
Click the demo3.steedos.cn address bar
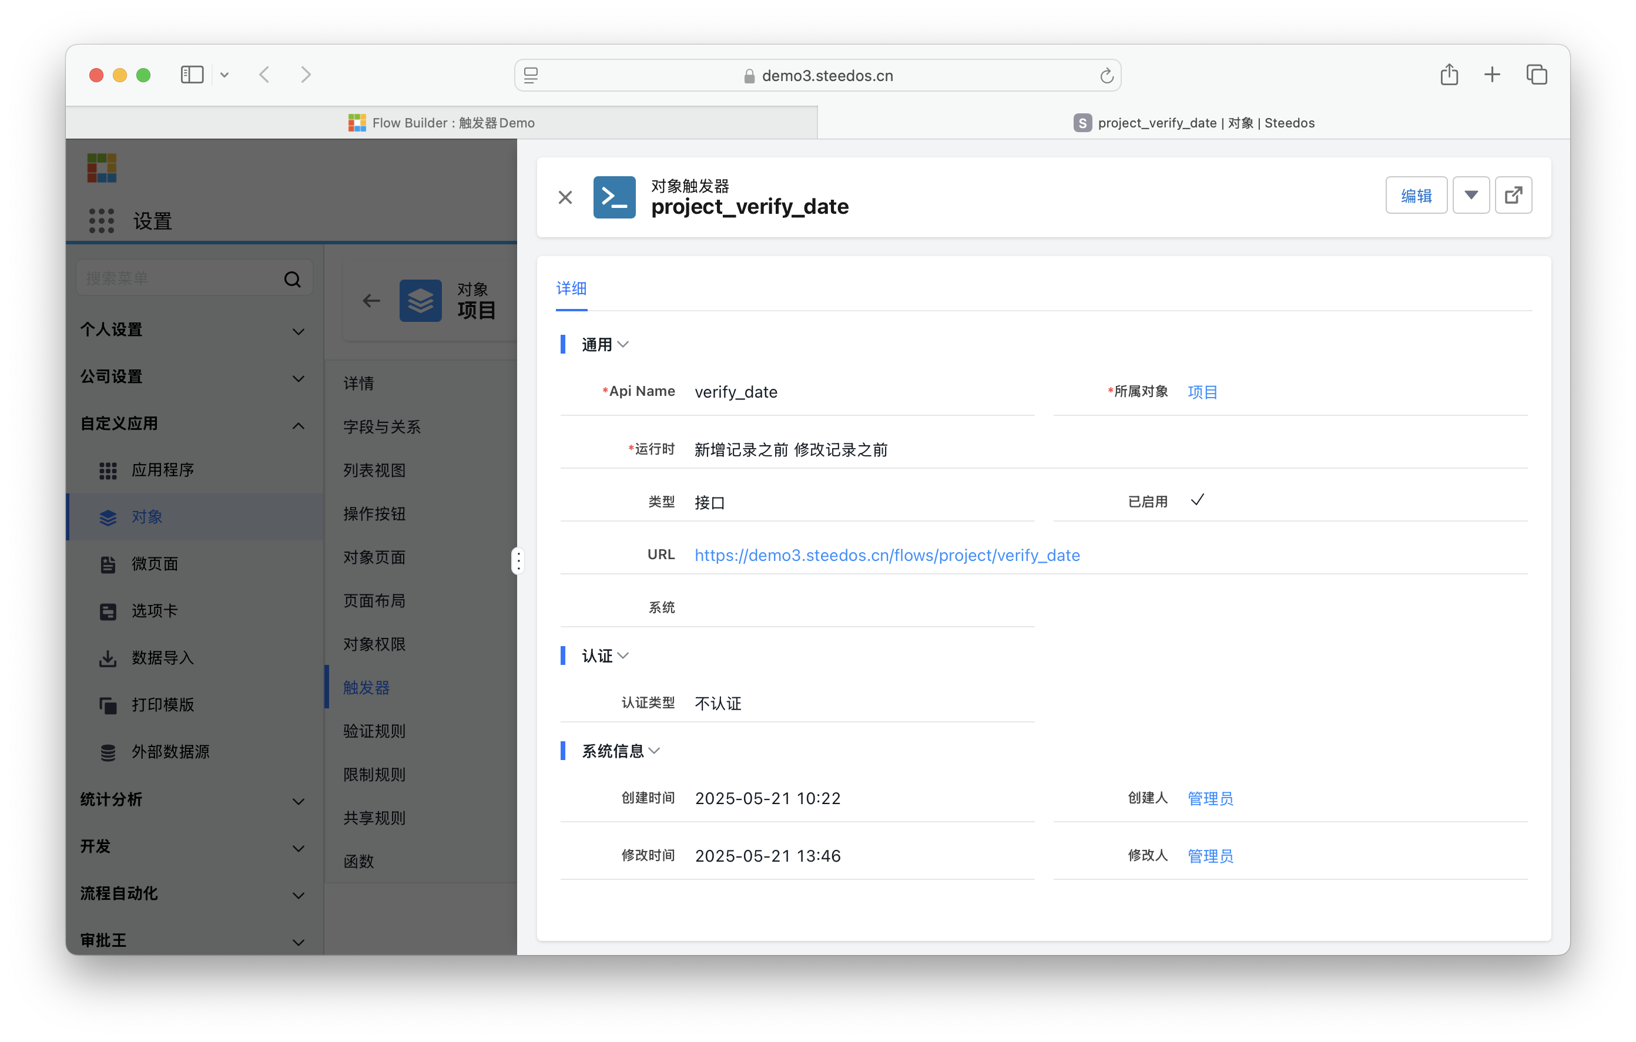pyautogui.click(x=818, y=75)
